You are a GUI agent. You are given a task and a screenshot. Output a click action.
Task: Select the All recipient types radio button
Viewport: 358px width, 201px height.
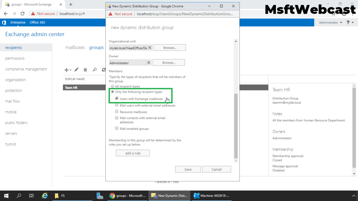click(113, 86)
